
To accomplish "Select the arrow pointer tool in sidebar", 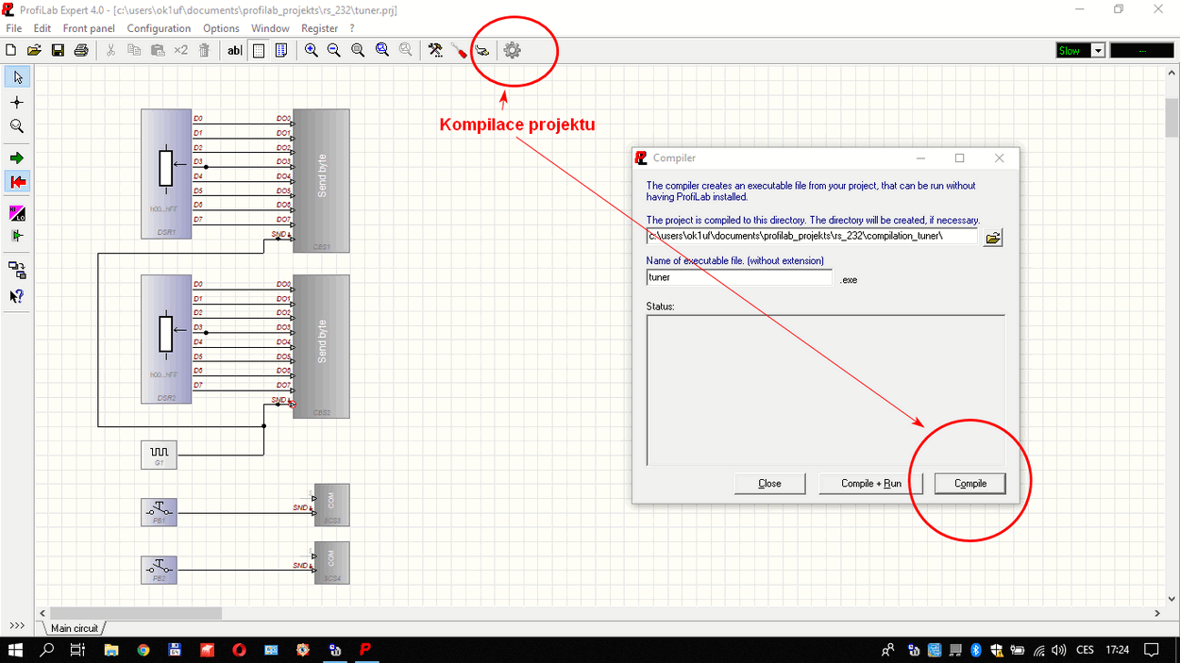I will tap(17, 77).
